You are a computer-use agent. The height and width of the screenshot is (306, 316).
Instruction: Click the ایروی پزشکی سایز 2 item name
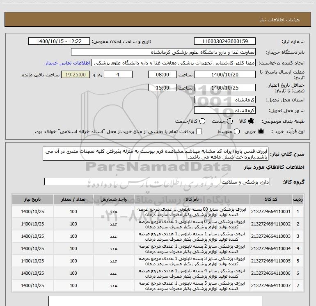192,249
